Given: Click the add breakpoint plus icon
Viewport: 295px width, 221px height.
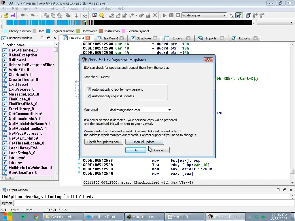Looking at the screenshot, I should point(255,15).
